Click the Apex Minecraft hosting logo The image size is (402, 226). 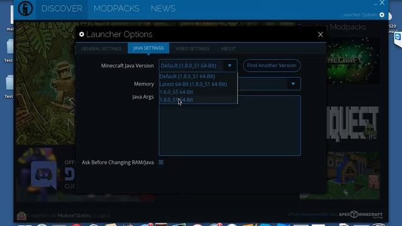[361, 215]
